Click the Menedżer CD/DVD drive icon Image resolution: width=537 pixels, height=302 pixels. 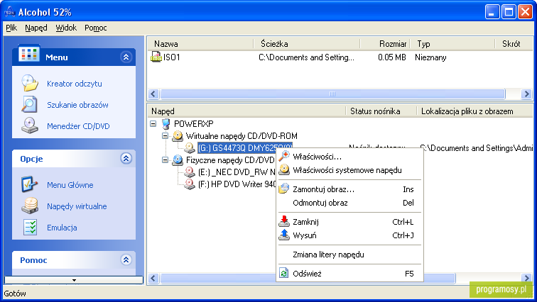[30, 125]
